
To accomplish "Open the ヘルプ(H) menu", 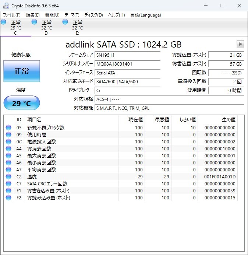I will click(x=116, y=15).
